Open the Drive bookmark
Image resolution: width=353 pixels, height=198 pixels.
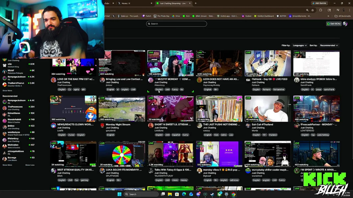coord(176,16)
